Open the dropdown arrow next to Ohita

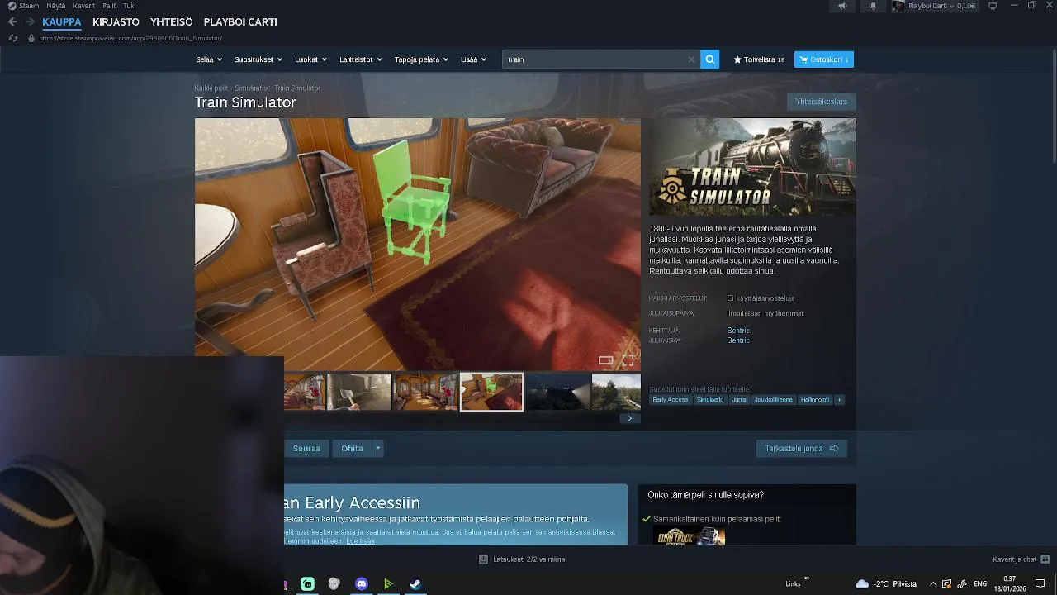(377, 448)
